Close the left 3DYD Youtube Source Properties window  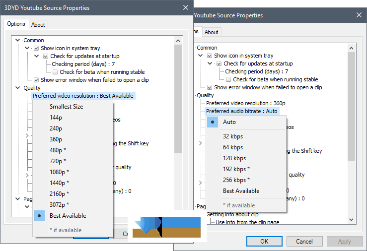click(x=186, y=8)
